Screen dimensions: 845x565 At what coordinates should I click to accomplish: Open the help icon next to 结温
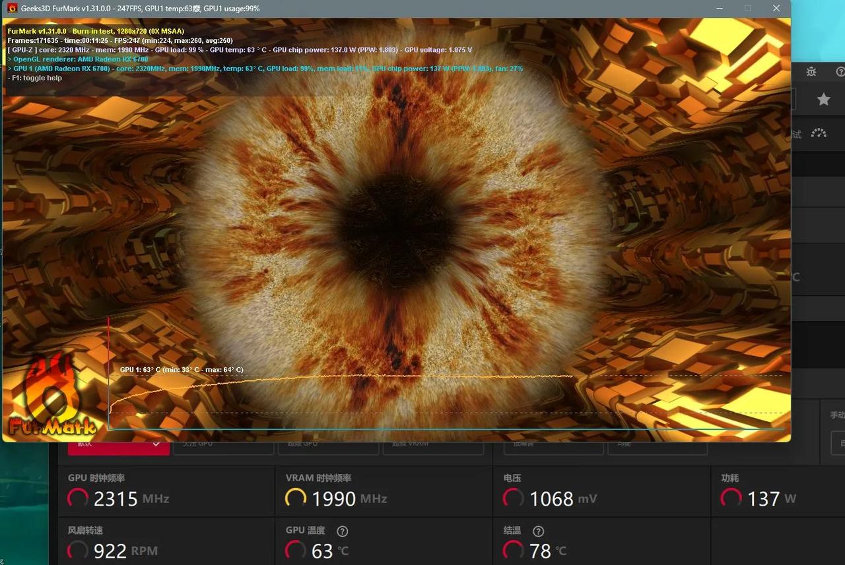point(538,531)
